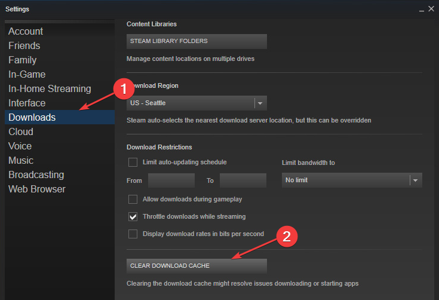This screenshot has height=300, width=439.
Task: Open the US - Seattle download region dropdown
Action: coord(197,103)
